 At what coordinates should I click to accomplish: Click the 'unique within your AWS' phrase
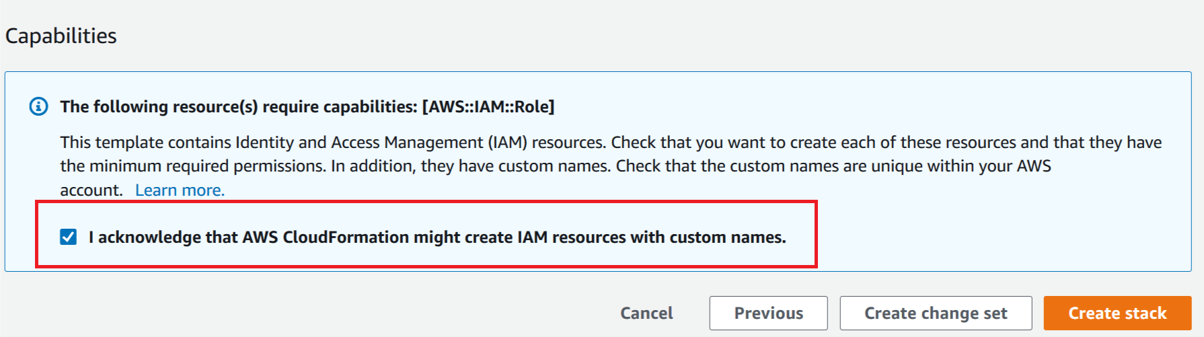click(961, 166)
